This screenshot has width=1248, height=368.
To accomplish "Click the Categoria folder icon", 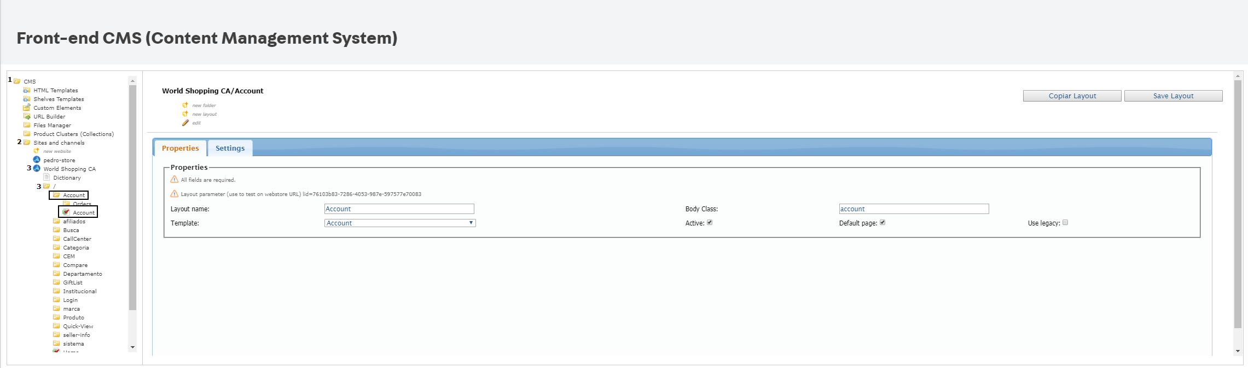I will coord(56,247).
